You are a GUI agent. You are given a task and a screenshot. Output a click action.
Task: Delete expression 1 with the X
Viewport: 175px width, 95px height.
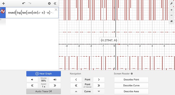[x=56, y=10]
